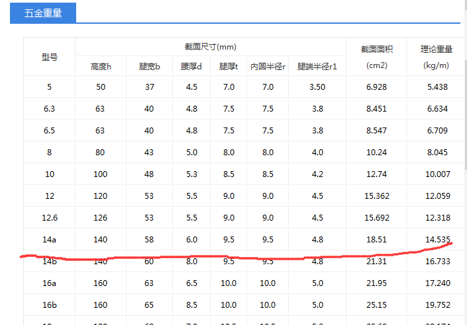The width and height of the screenshot is (467, 325).
Task: Click model cell 16b
Action: tap(50, 305)
